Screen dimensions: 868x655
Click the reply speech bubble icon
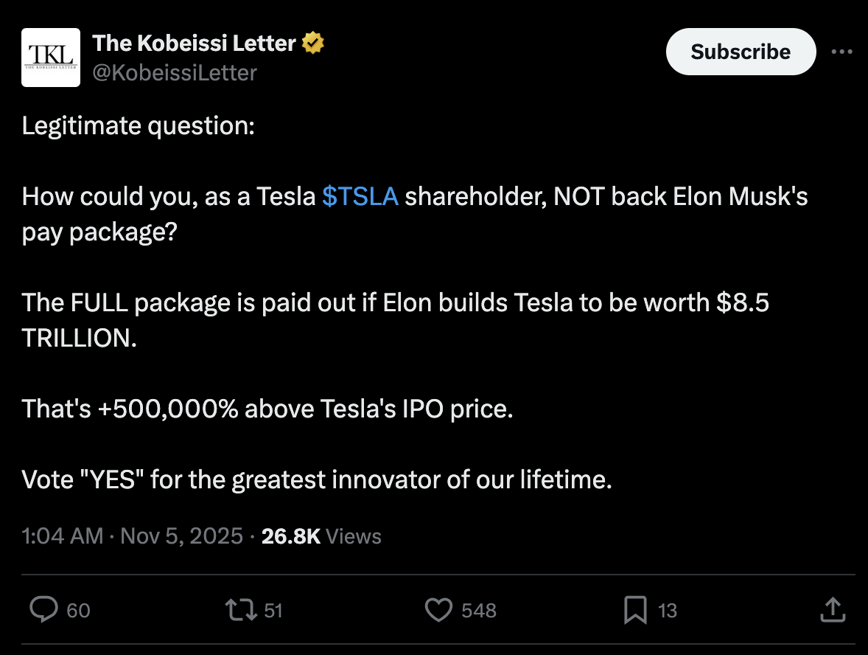tap(43, 610)
